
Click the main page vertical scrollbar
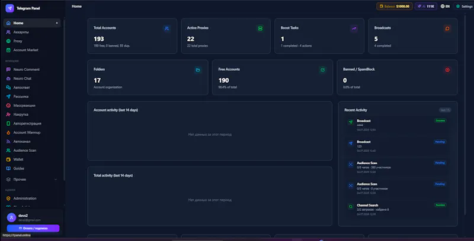tap(465, 115)
